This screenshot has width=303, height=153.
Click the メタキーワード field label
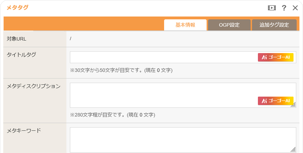pyautogui.click(x=24, y=131)
